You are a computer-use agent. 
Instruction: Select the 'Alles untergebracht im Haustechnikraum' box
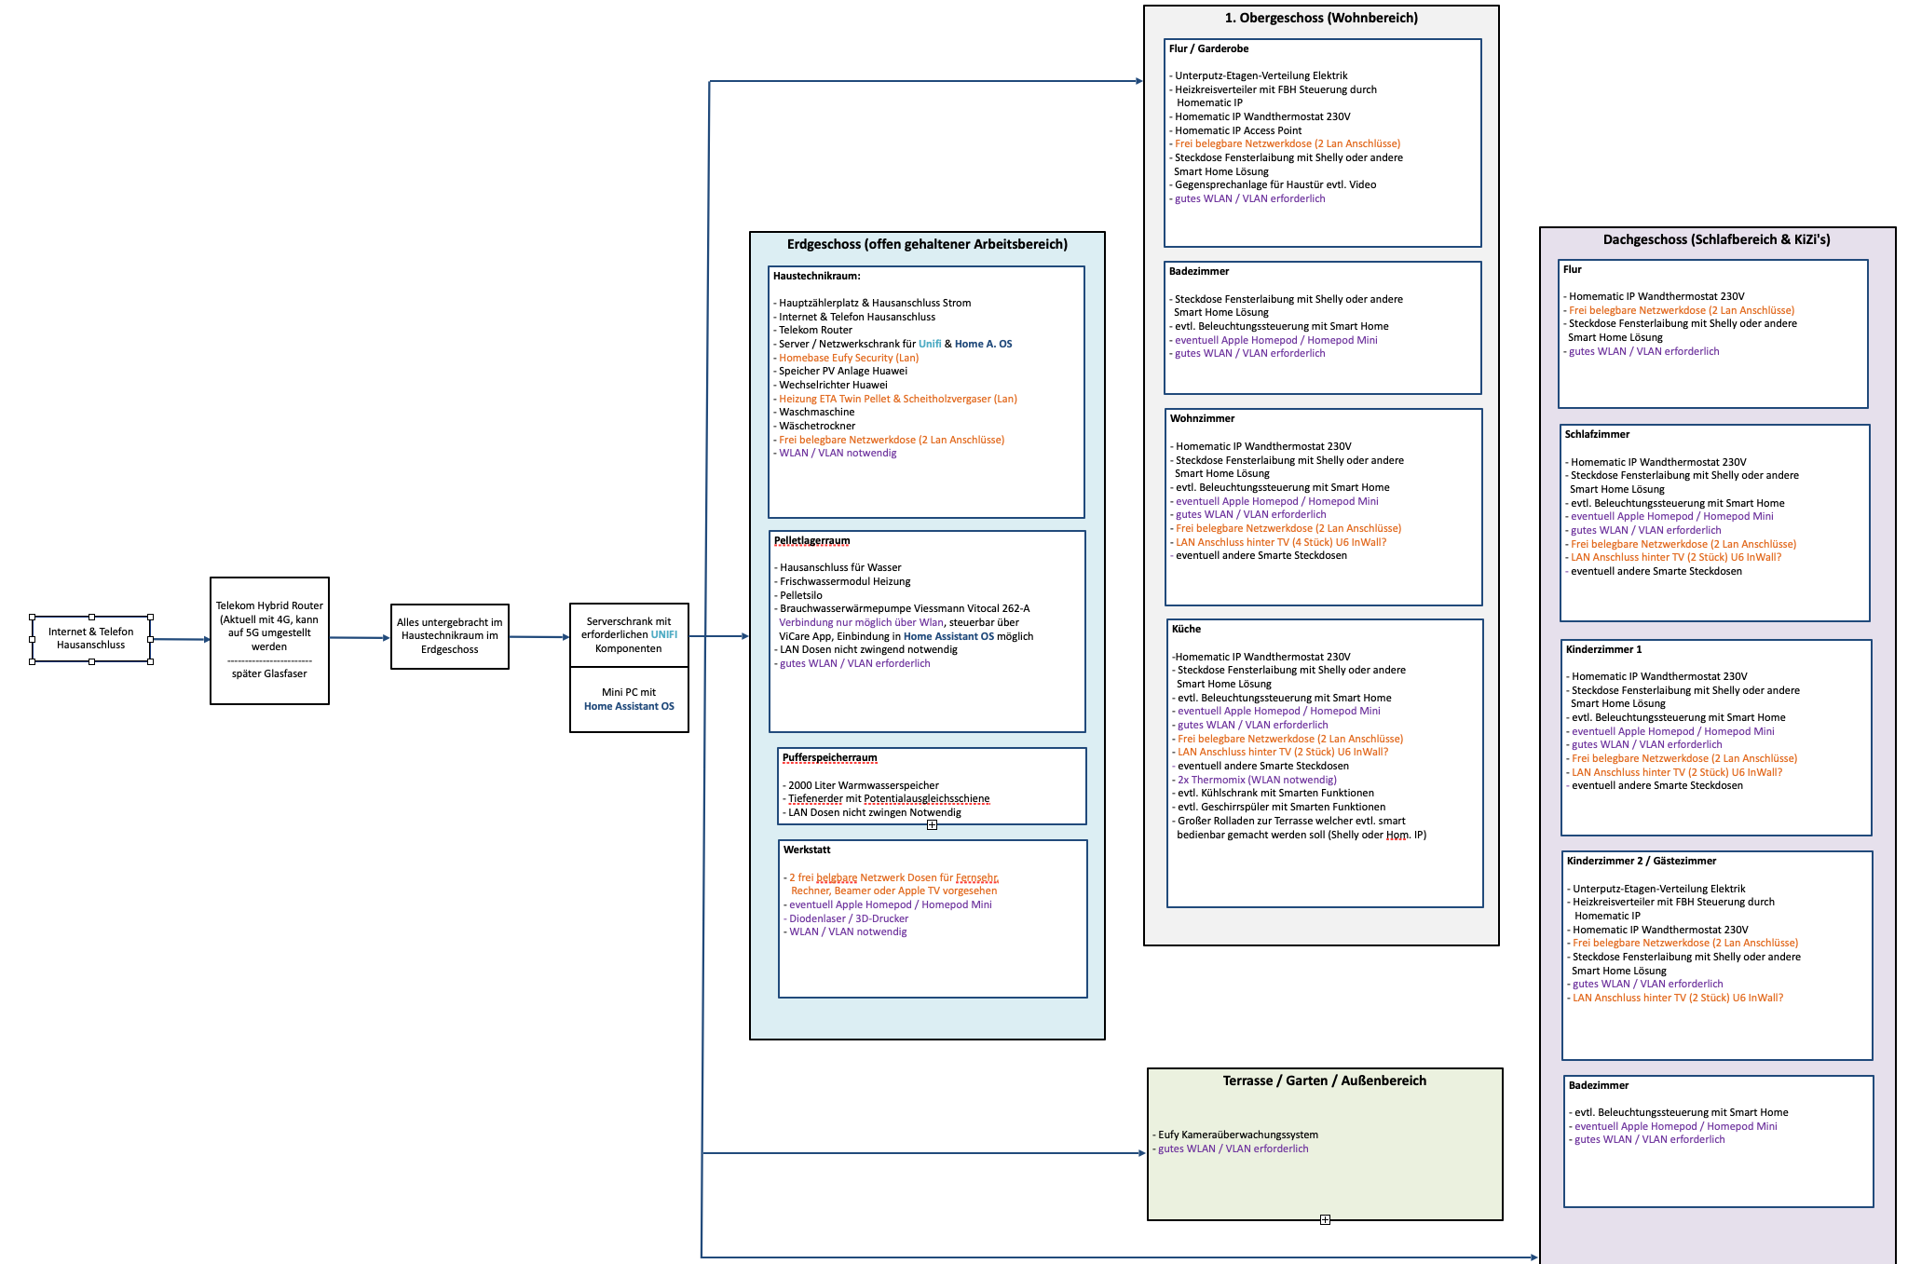450,636
